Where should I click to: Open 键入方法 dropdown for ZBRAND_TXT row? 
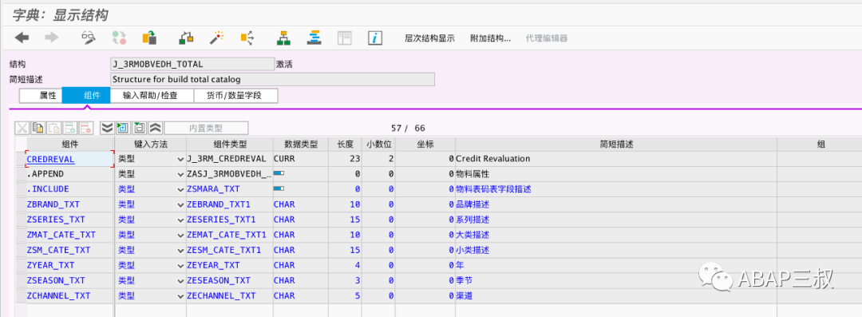[181, 204]
